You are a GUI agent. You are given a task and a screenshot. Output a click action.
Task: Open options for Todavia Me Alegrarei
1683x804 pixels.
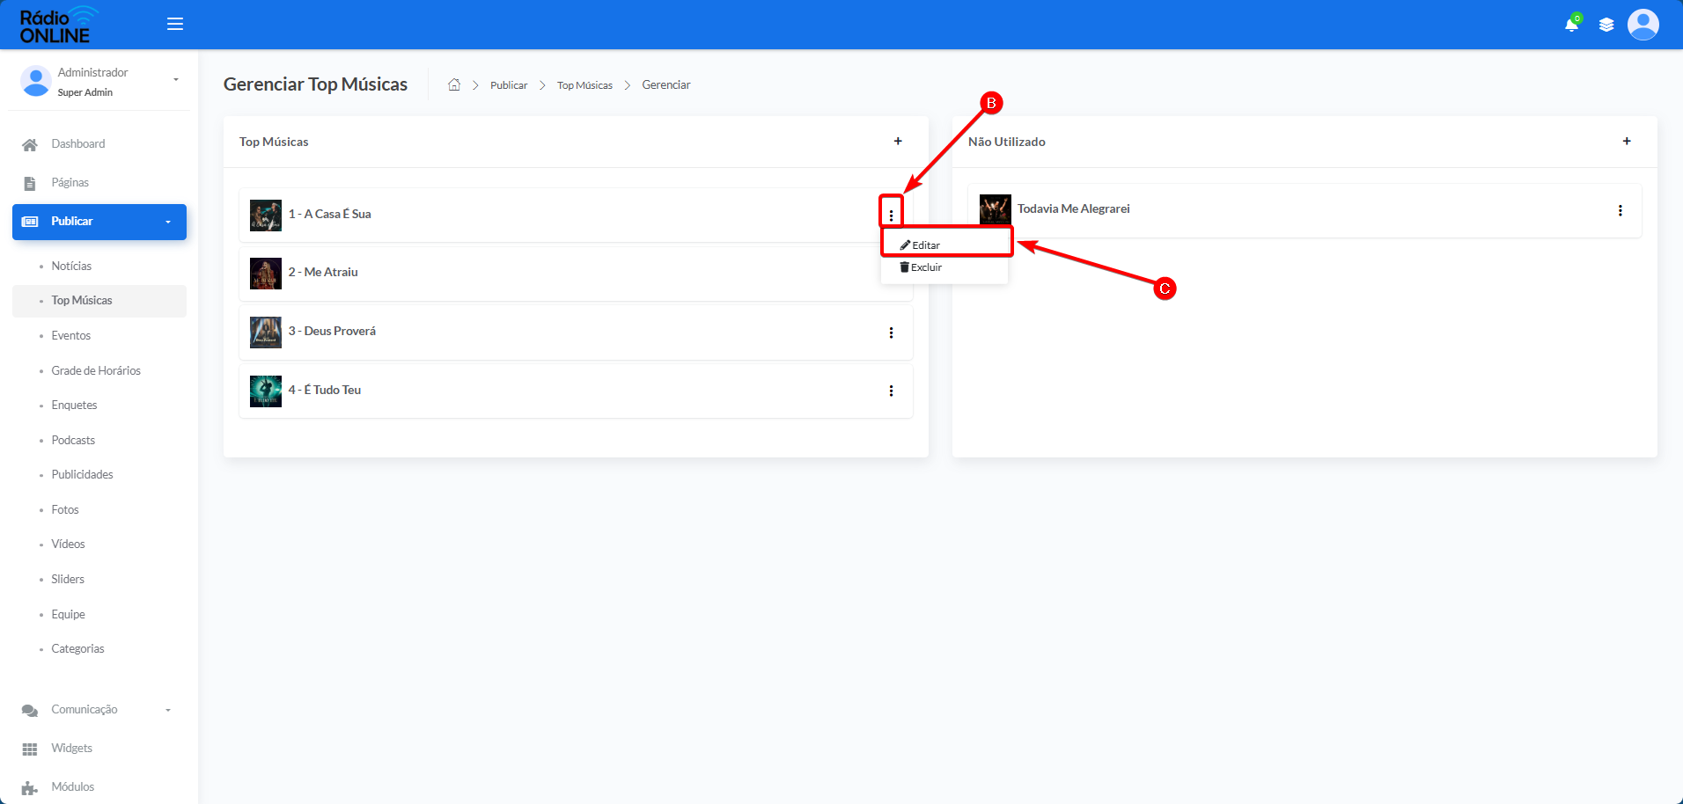[x=1620, y=210]
